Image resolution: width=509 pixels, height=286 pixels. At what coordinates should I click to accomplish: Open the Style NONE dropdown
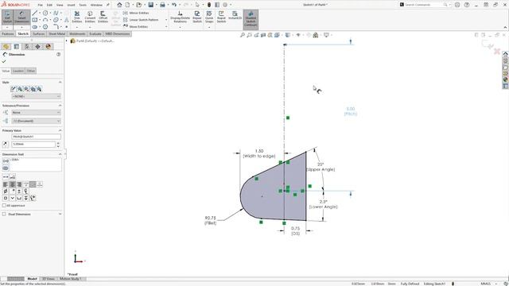click(36, 96)
